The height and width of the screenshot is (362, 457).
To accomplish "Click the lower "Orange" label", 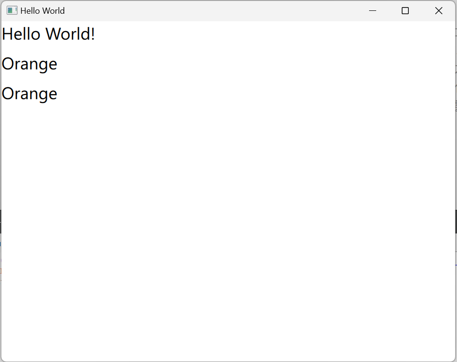I will pyautogui.click(x=29, y=94).
